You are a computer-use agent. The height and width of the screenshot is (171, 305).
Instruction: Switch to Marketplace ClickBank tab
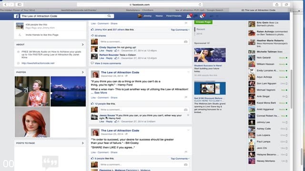coord(140,10)
